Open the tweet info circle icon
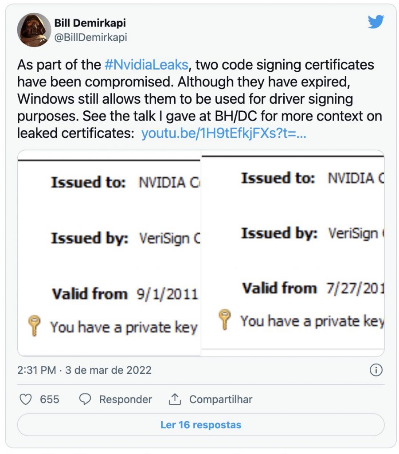The width and height of the screenshot is (399, 454). click(376, 370)
